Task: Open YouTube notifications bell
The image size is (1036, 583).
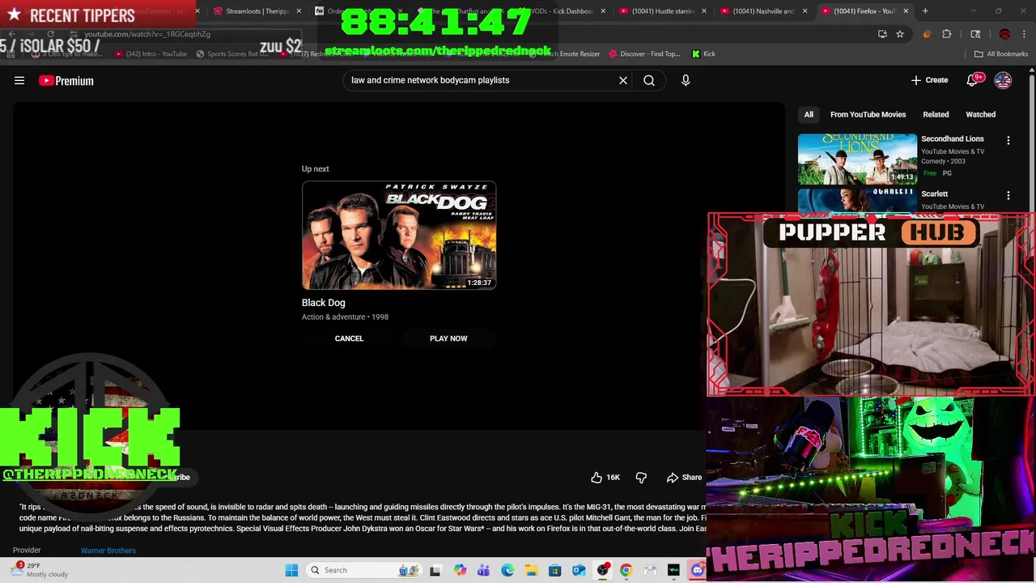Action: [974, 80]
